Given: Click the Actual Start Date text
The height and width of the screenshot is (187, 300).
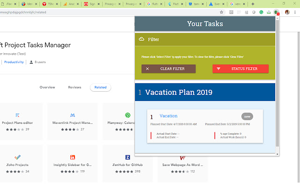Looking at the screenshot, I should pos(168,134).
